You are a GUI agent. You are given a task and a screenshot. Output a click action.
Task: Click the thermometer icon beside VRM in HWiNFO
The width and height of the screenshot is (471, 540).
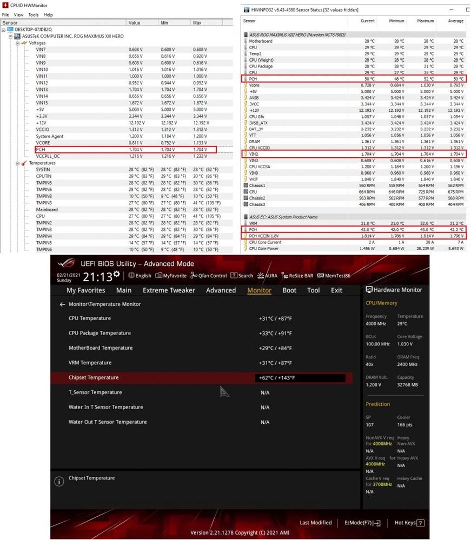pos(246,223)
